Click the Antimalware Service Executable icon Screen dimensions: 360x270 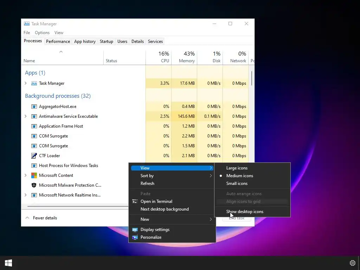pyautogui.click(x=34, y=116)
